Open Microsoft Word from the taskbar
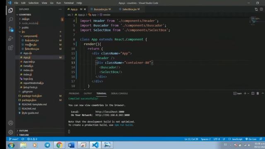265x149 pixels. 71,145
